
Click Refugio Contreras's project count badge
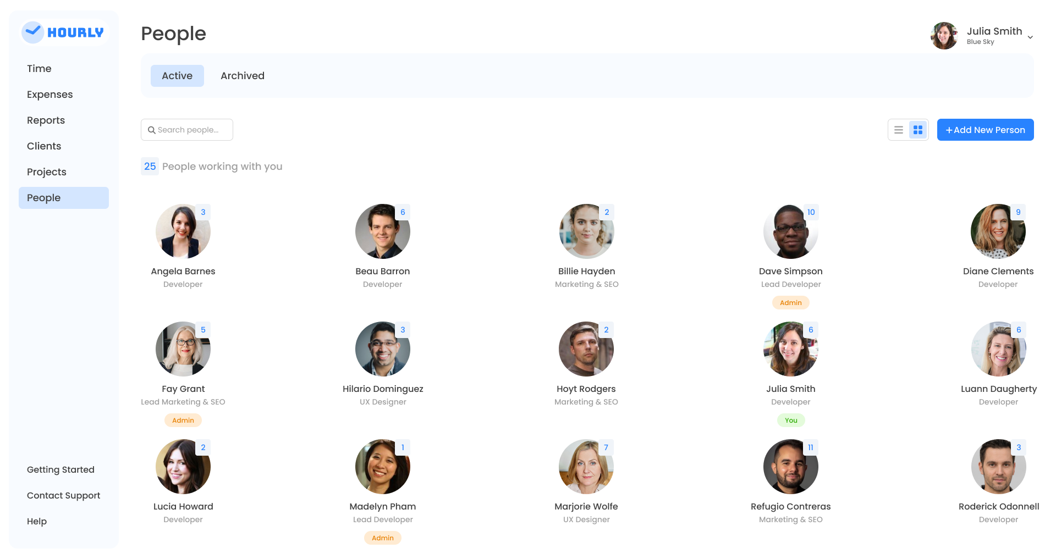(x=810, y=447)
